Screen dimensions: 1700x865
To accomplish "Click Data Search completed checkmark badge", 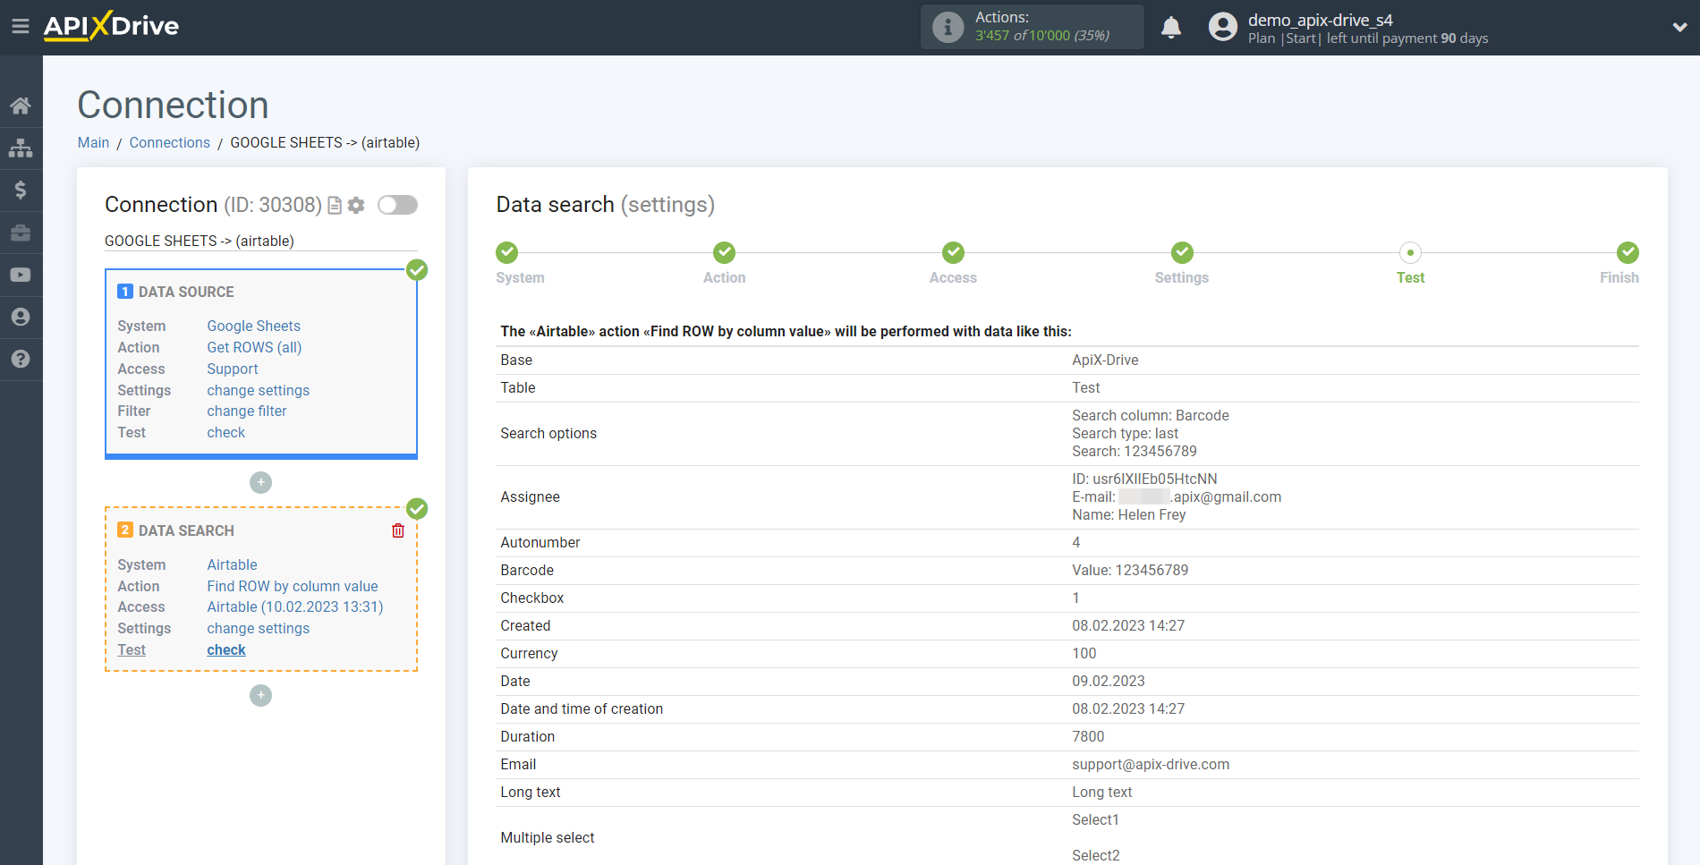I will [417, 509].
